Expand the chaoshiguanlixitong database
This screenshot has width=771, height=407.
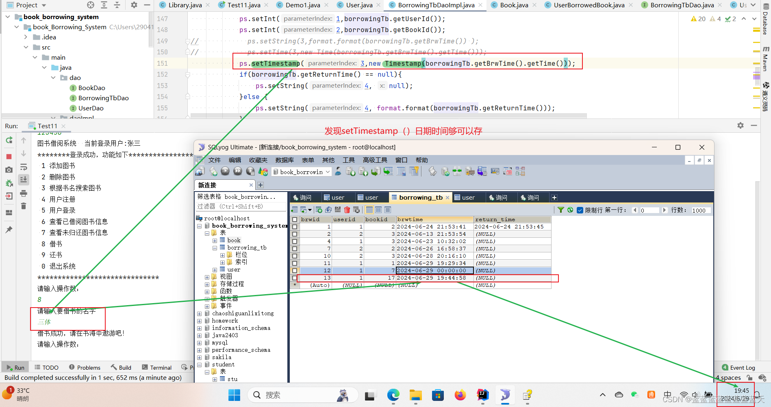coord(199,314)
